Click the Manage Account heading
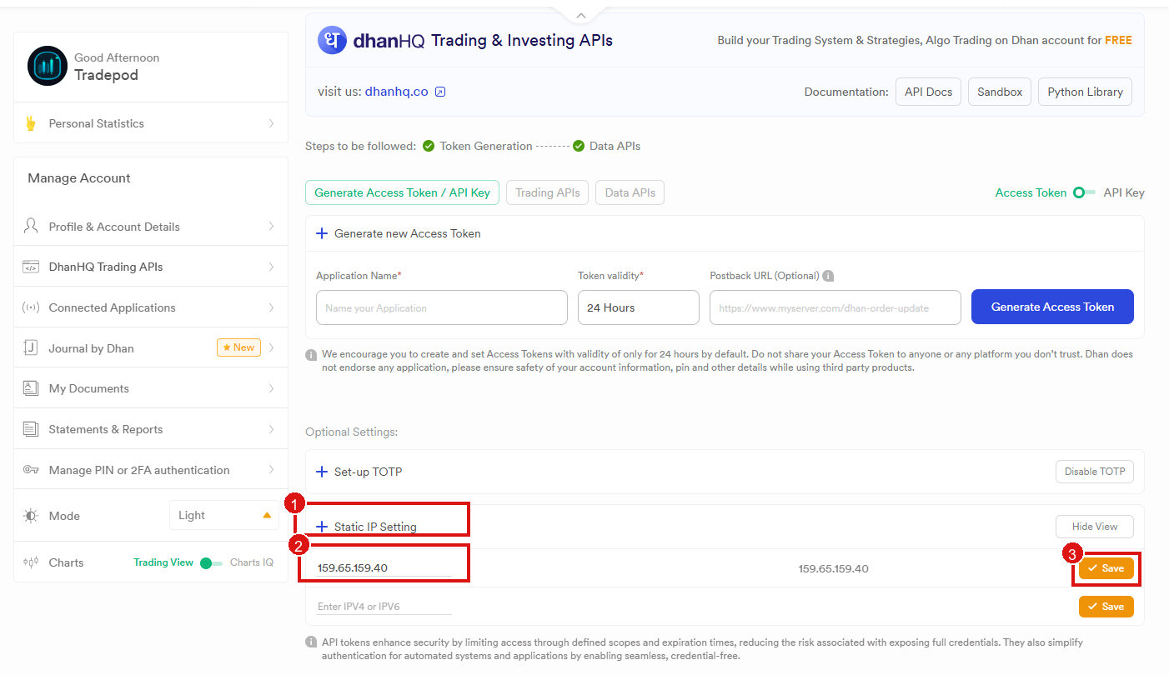 click(79, 178)
